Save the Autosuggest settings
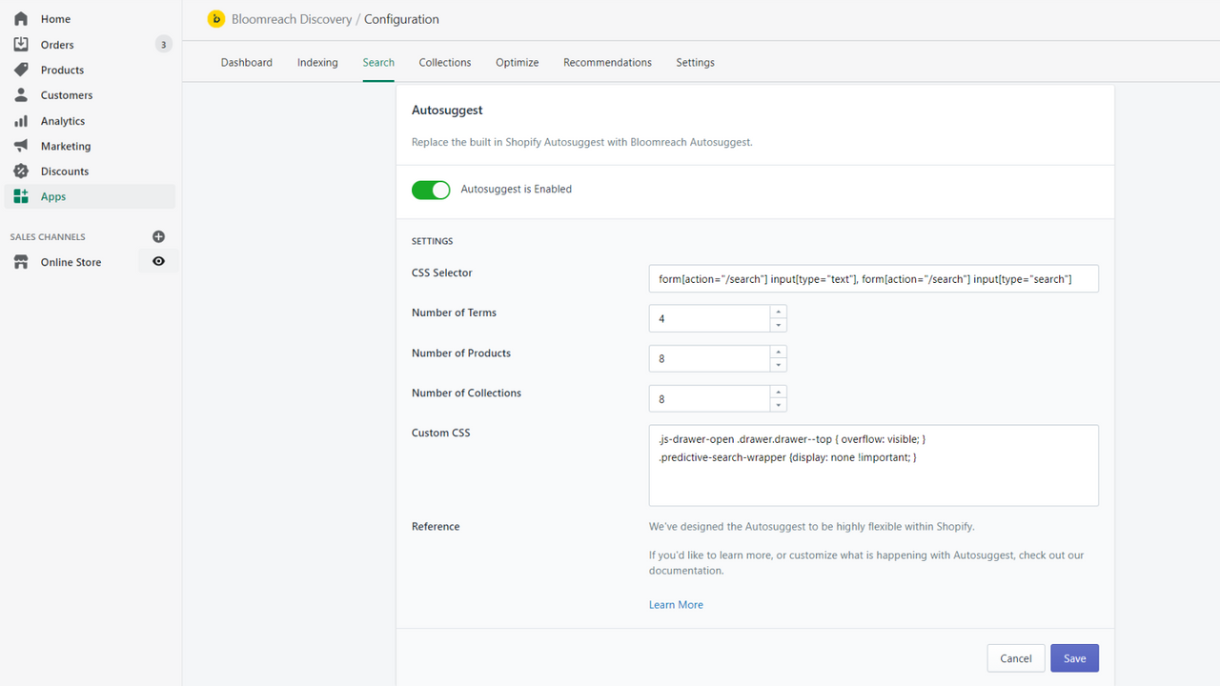1220x686 pixels. 1074,657
